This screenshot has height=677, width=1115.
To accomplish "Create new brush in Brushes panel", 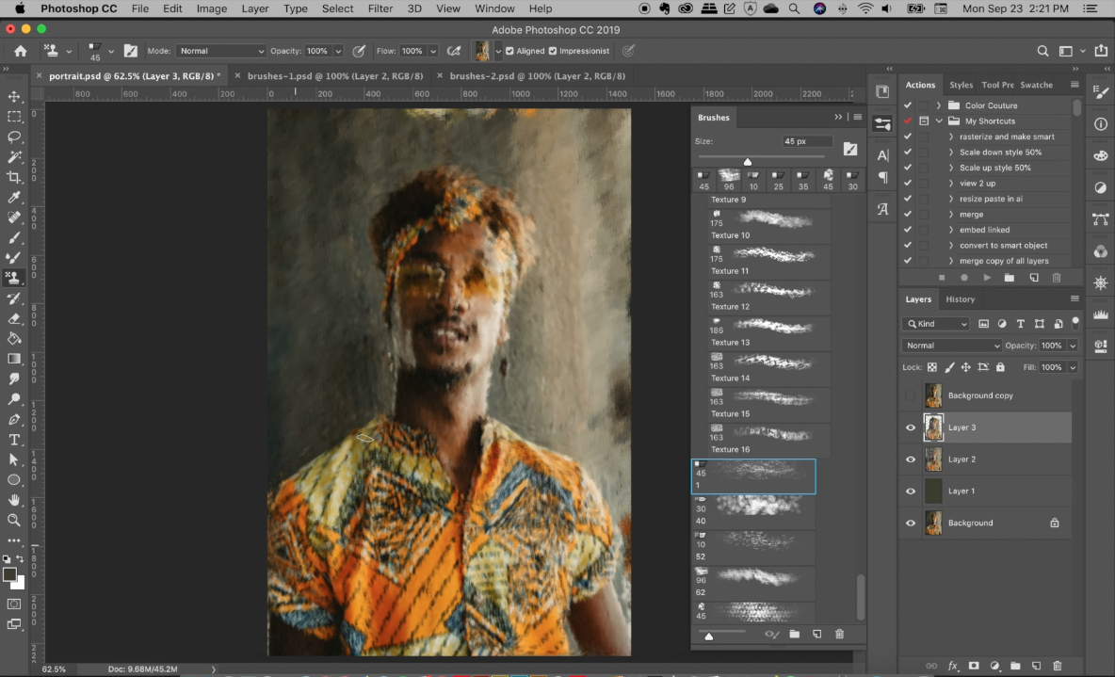I will (816, 634).
